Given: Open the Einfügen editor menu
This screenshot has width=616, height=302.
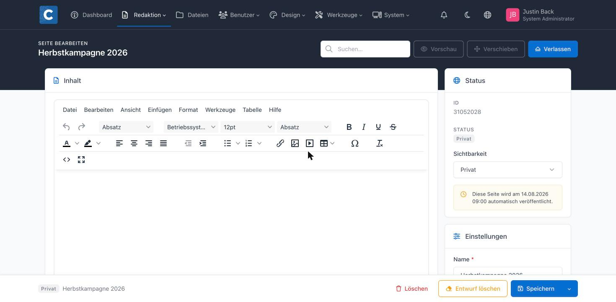Looking at the screenshot, I should point(160,110).
